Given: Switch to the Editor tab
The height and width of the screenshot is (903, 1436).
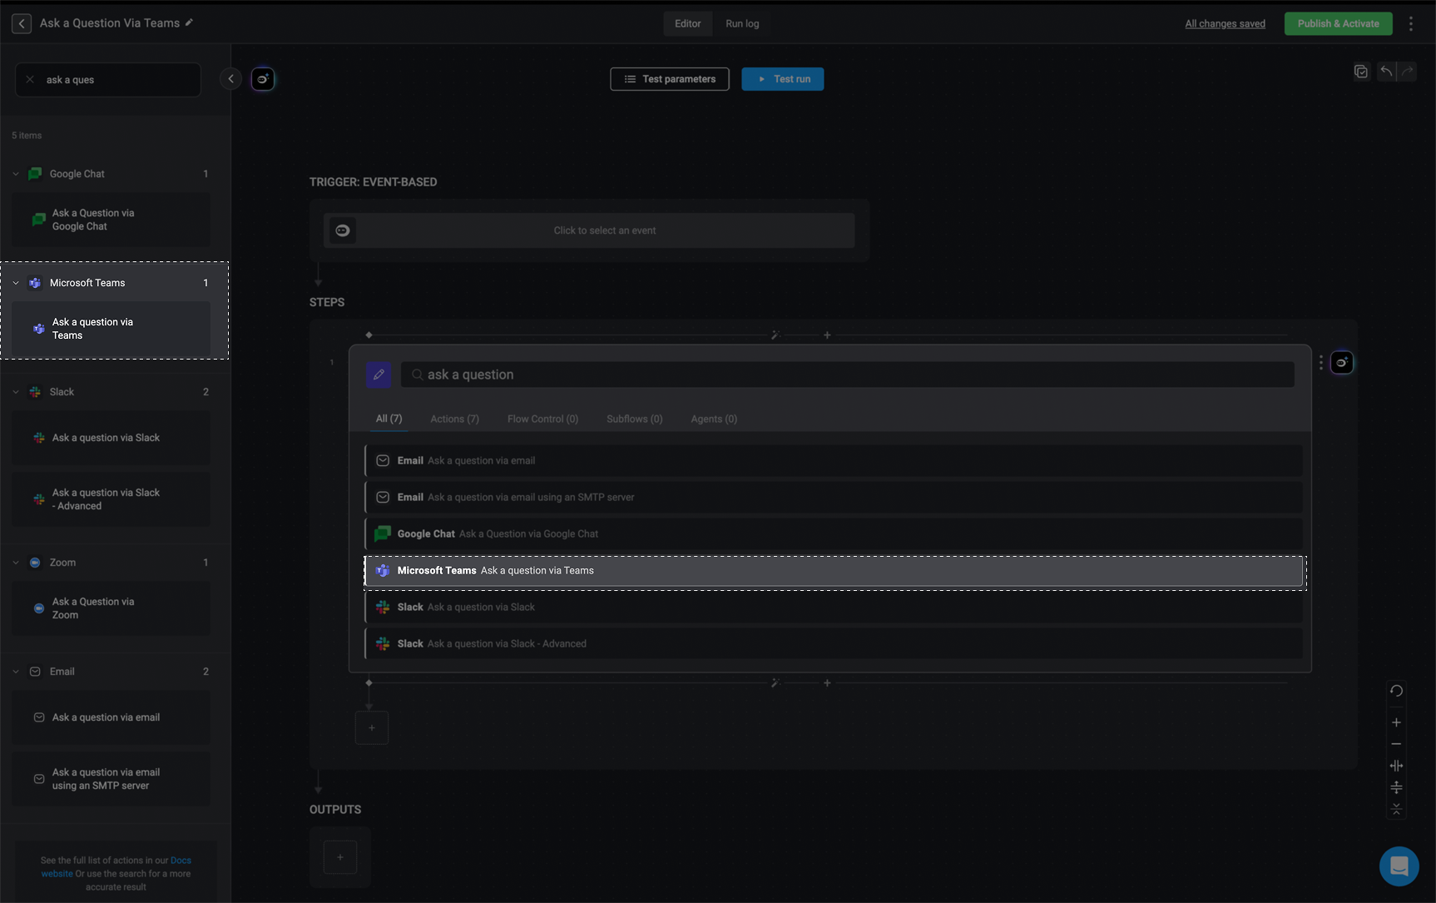Looking at the screenshot, I should pos(687,23).
